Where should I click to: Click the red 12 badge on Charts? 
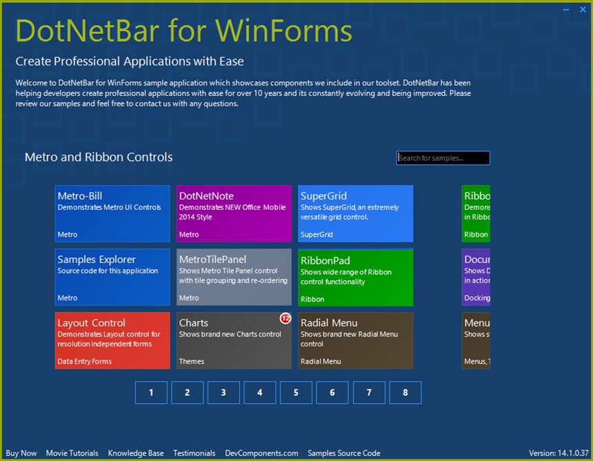[x=285, y=319]
